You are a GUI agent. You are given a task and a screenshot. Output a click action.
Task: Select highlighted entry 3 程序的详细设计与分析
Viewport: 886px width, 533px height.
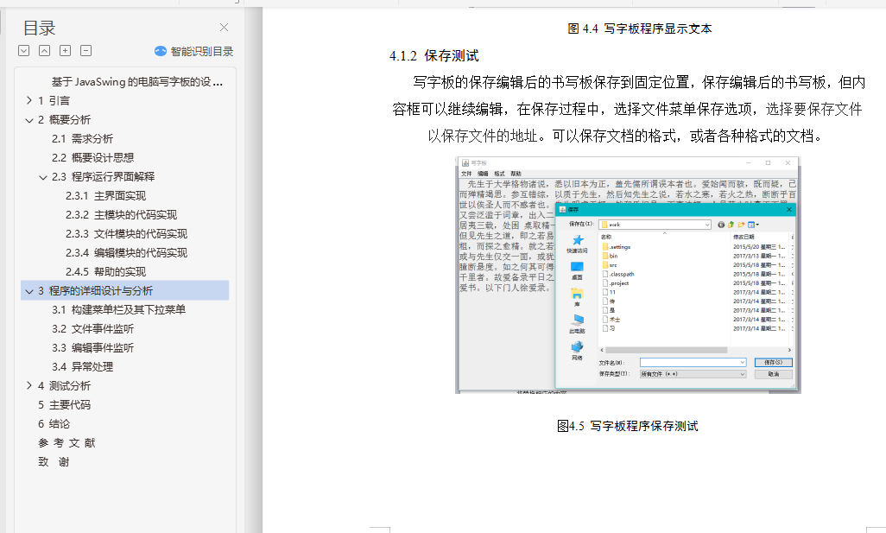(x=125, y=290)
